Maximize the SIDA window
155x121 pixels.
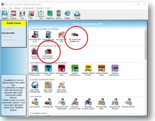[138, 4]
